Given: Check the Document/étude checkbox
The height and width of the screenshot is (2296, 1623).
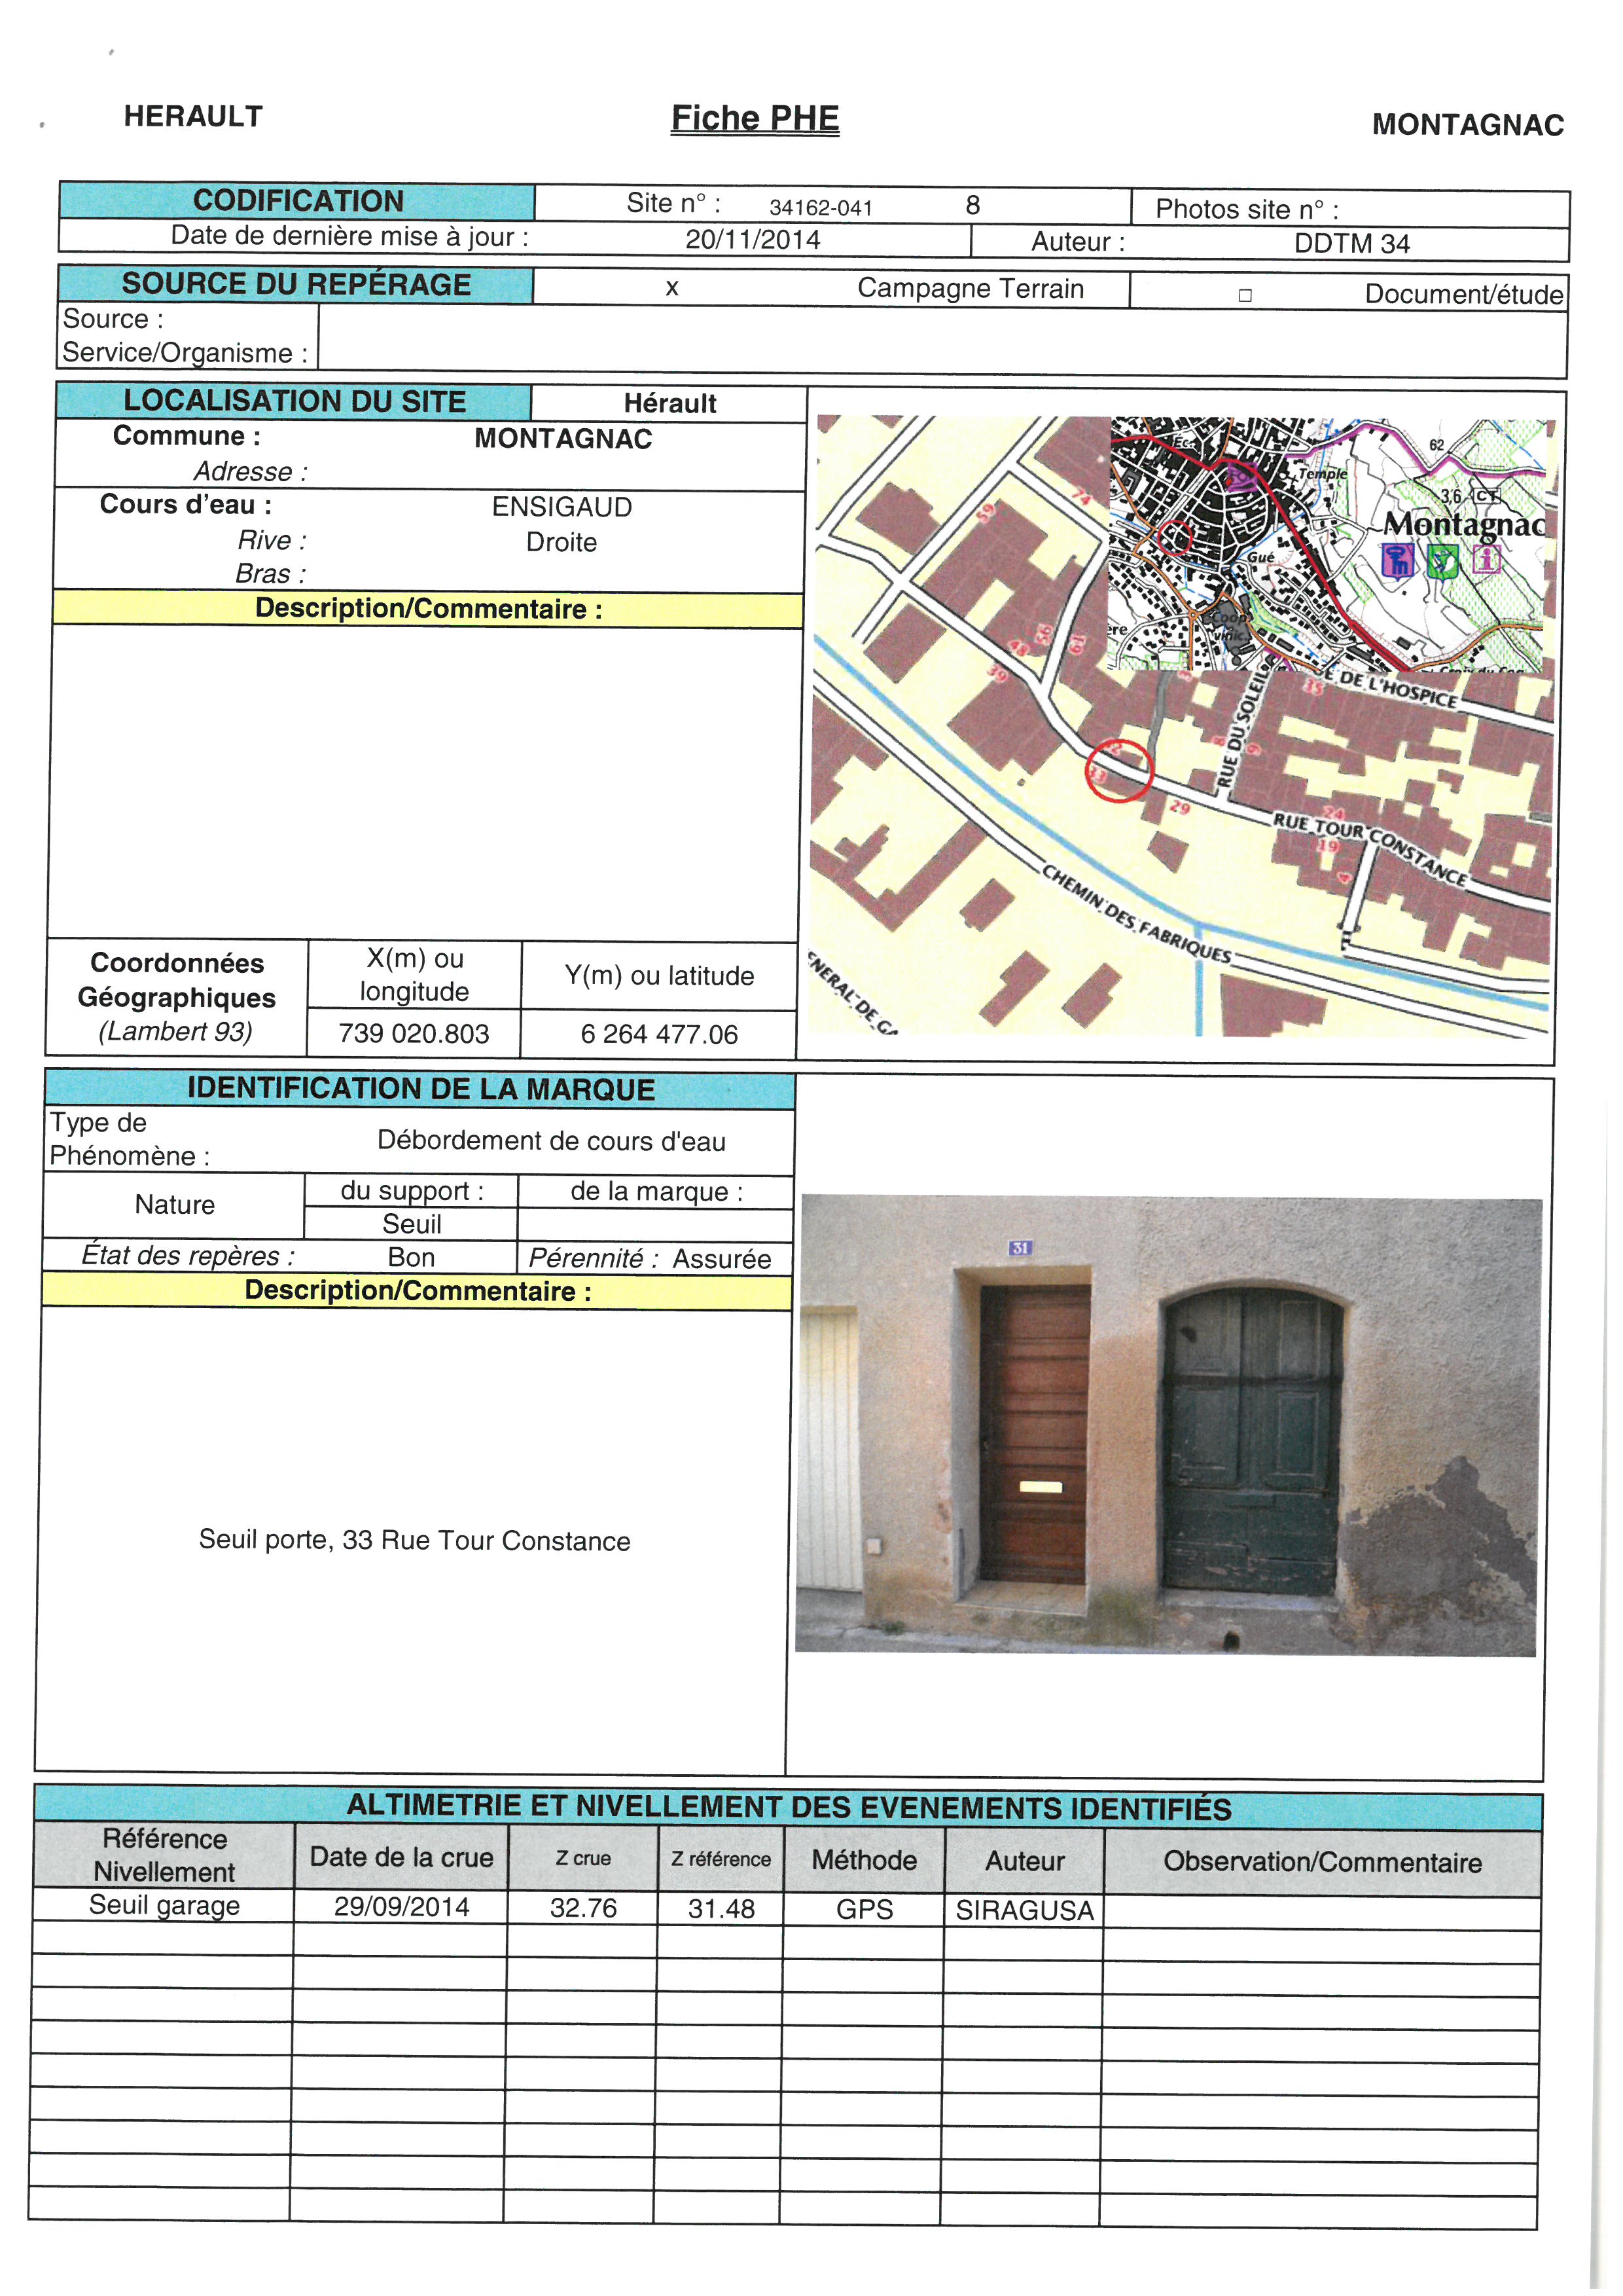Looking at the screenshot, I should pyautogui.click(x=1244, y=295).
